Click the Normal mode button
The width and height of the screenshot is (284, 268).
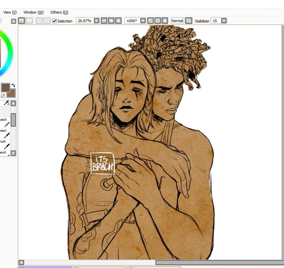point(177,21)
